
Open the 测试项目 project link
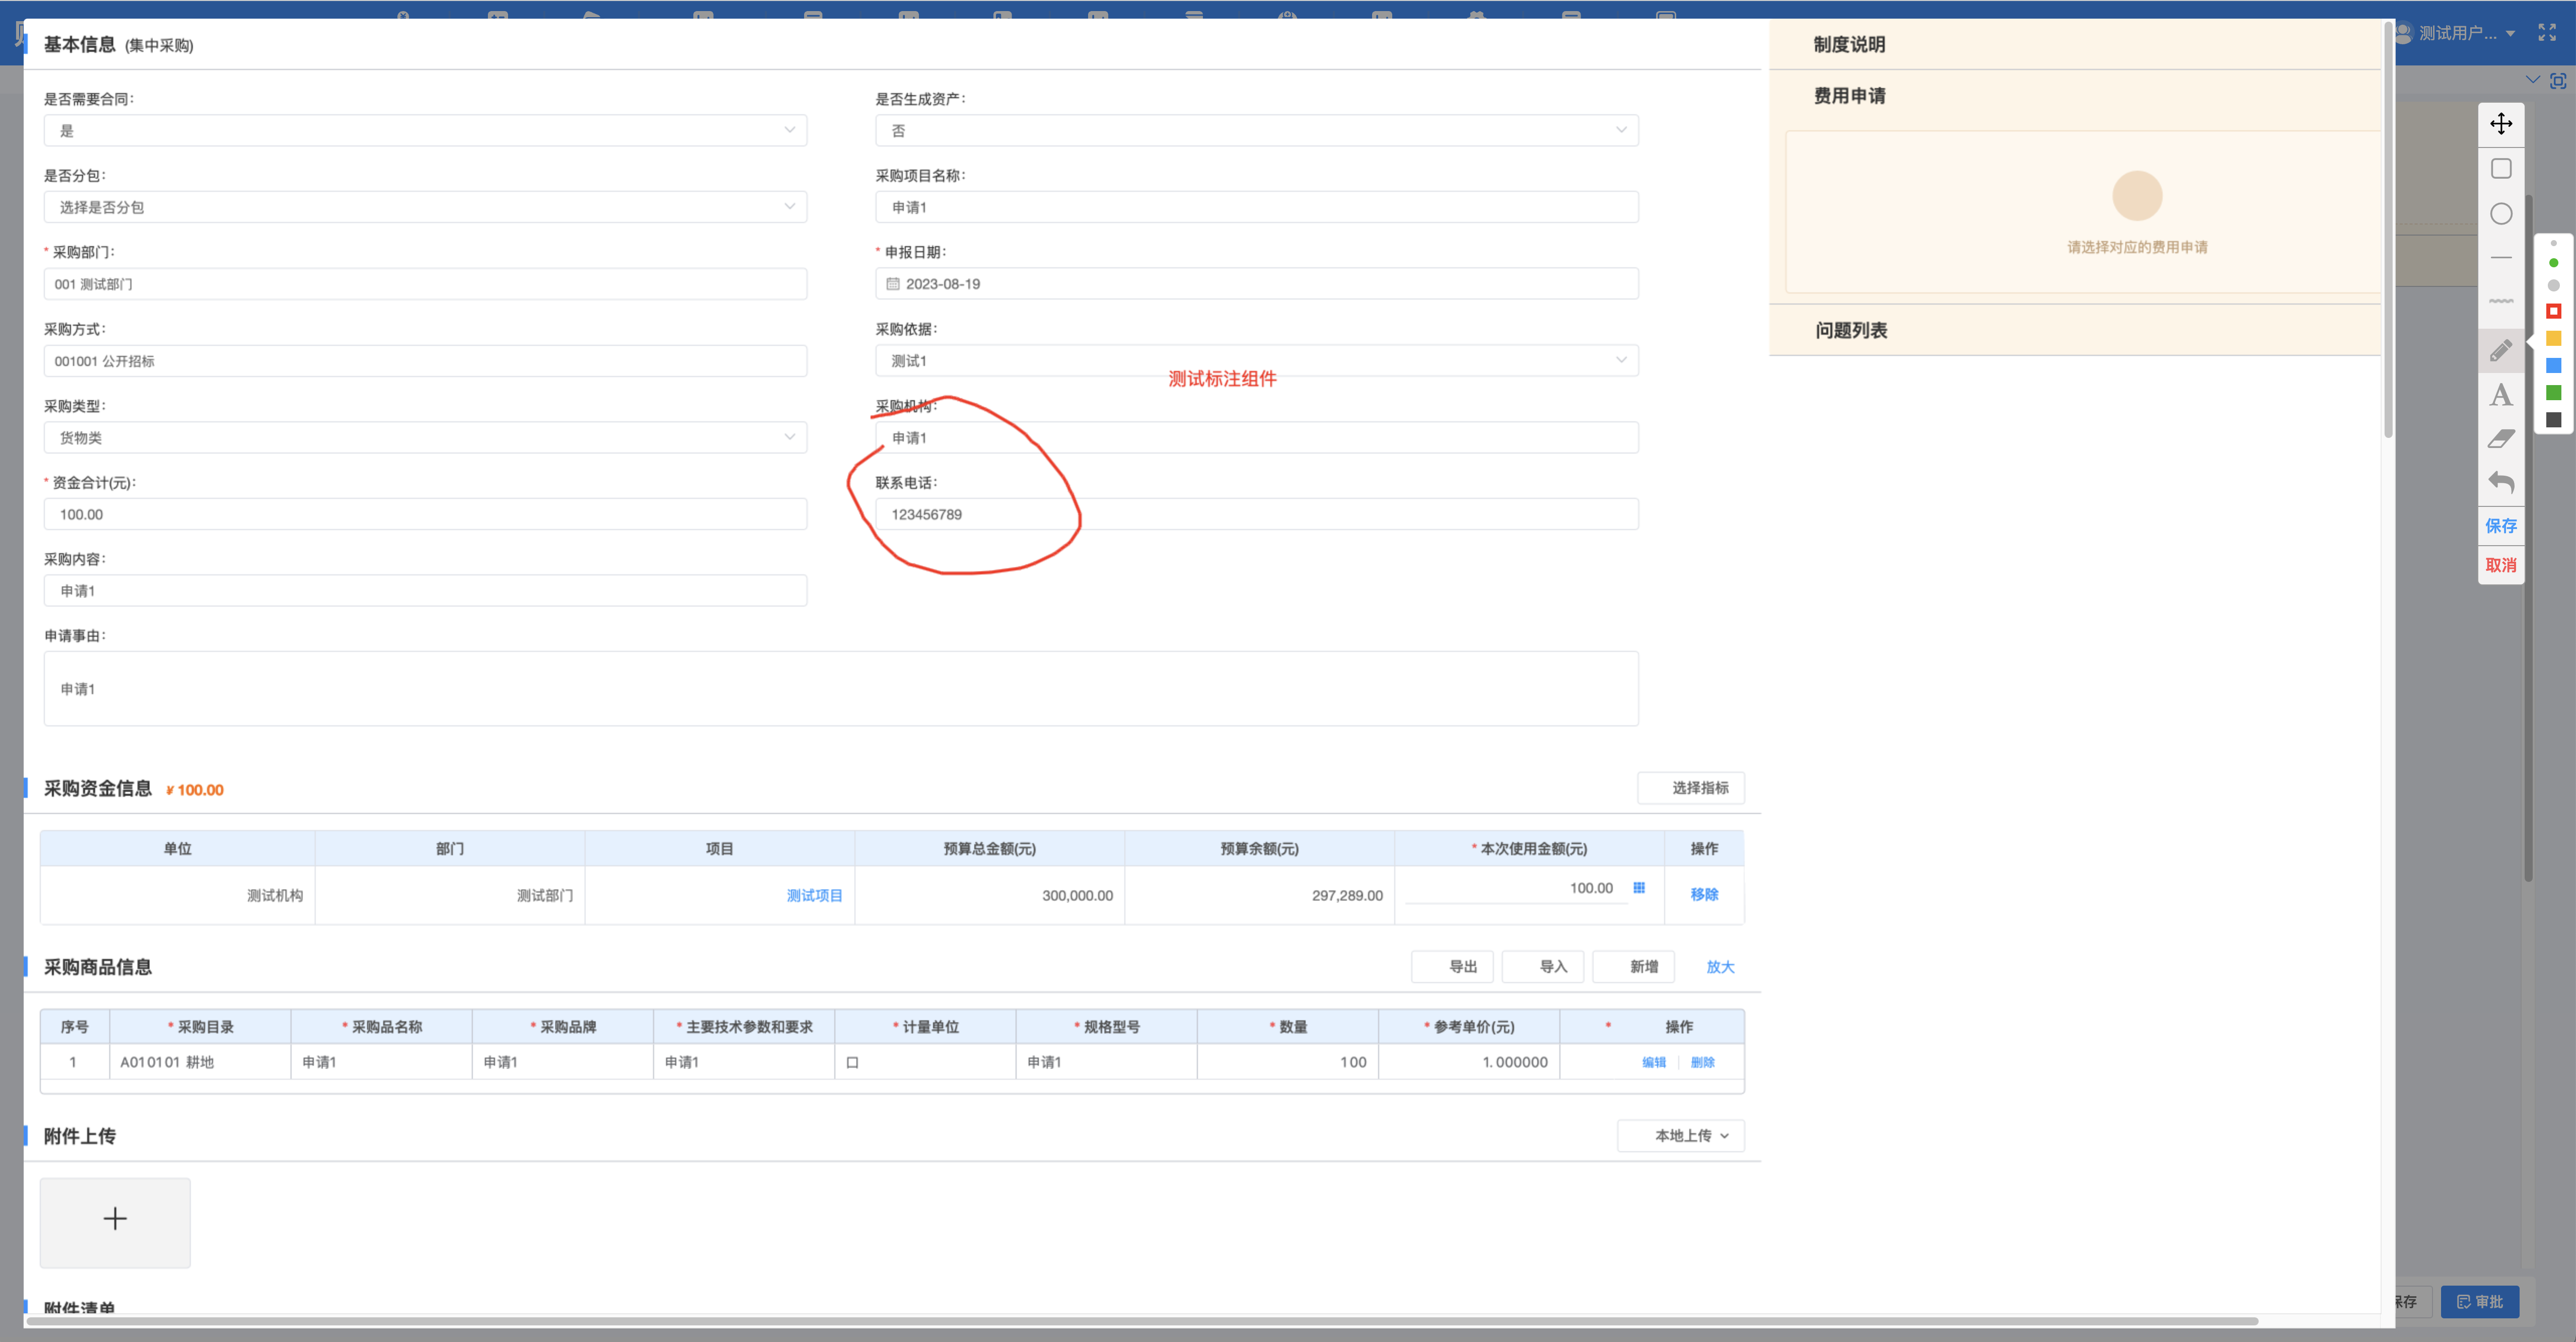pyautogui.click(x=814, y=895)
